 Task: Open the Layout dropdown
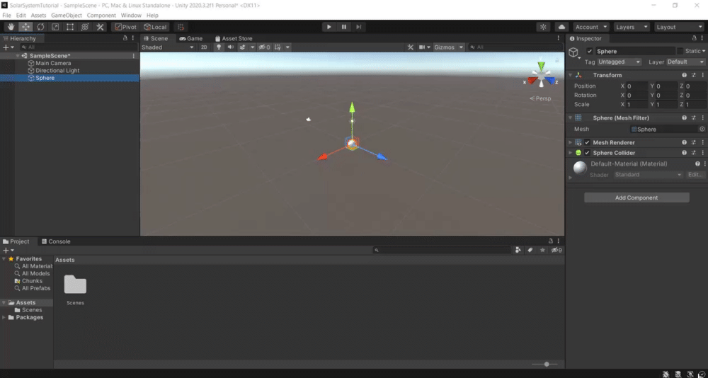click(679, 27)
